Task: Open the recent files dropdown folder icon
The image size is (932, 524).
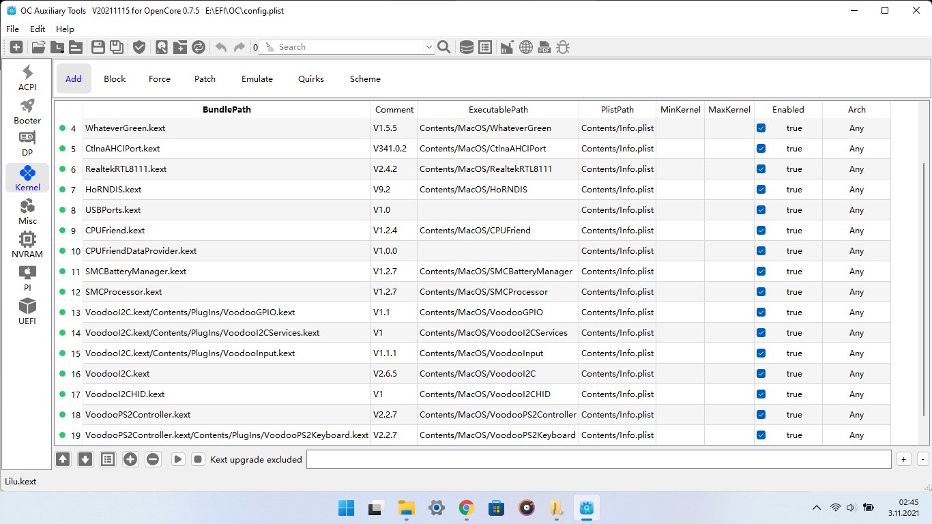Action: tap(57, 47)
